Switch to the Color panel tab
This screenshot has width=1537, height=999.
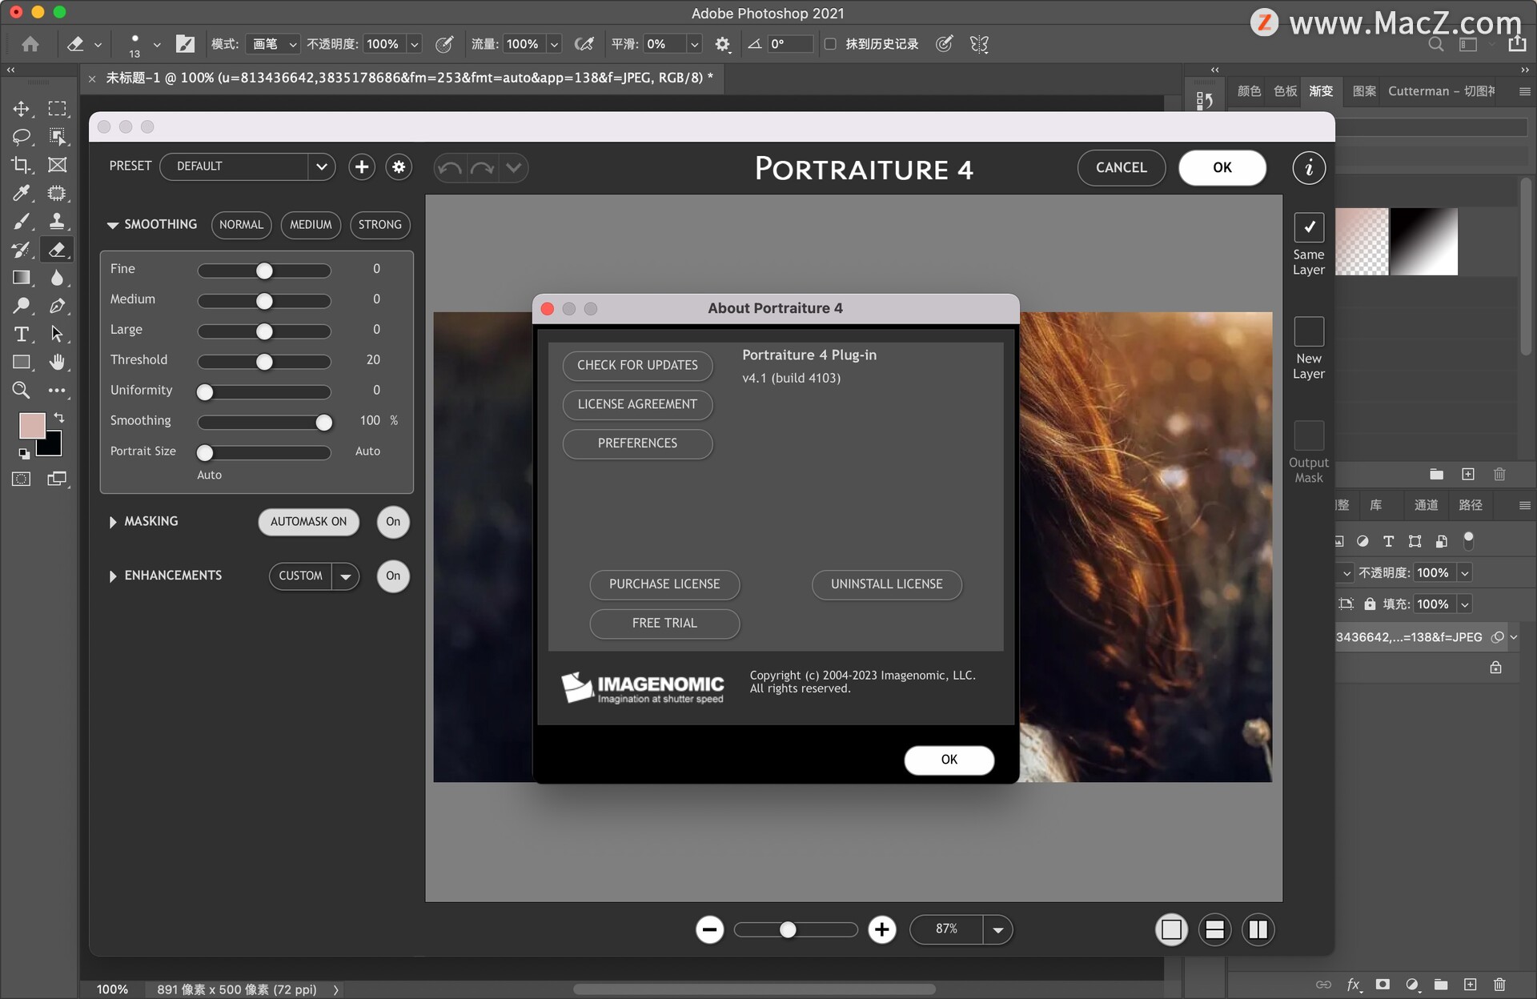[x=1249, y=91]
